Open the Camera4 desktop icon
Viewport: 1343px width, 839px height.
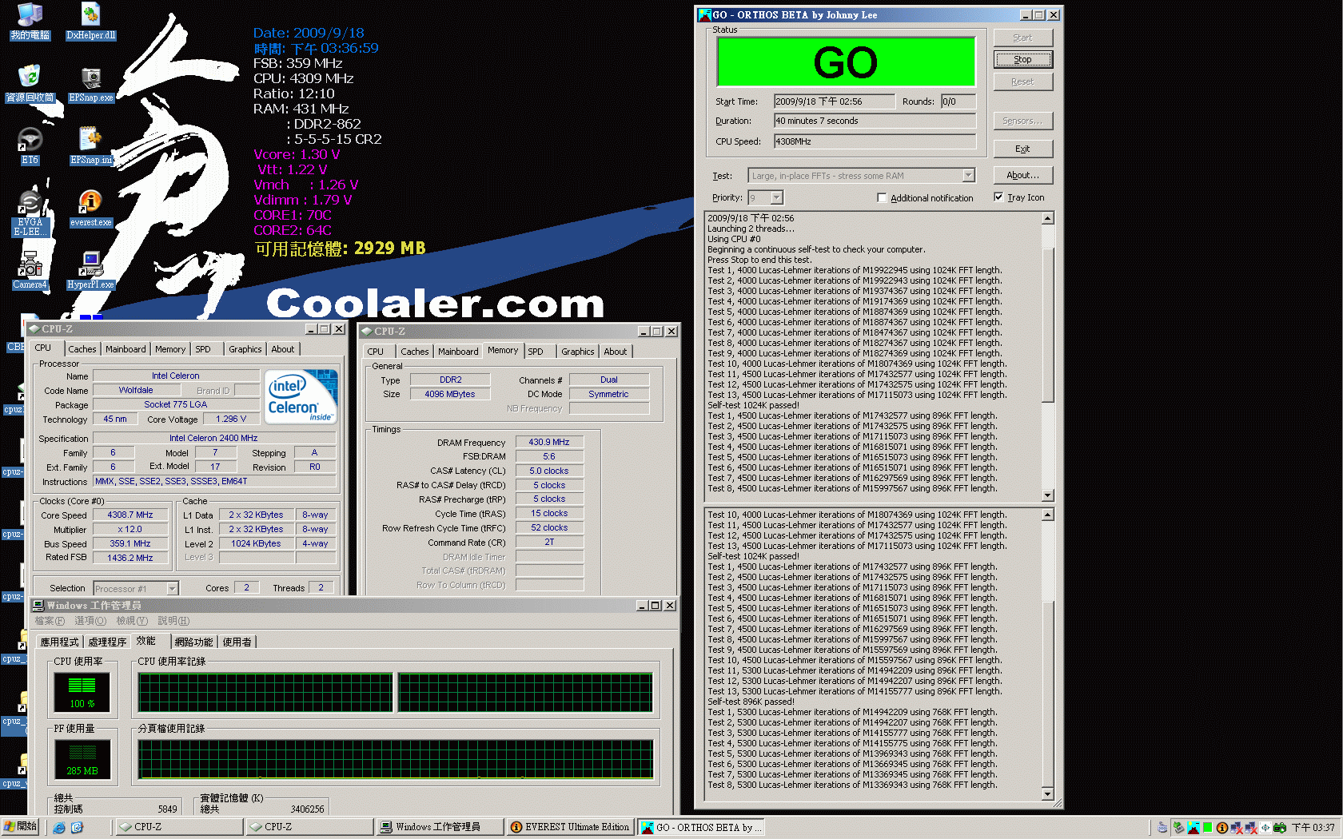point(30,271)
